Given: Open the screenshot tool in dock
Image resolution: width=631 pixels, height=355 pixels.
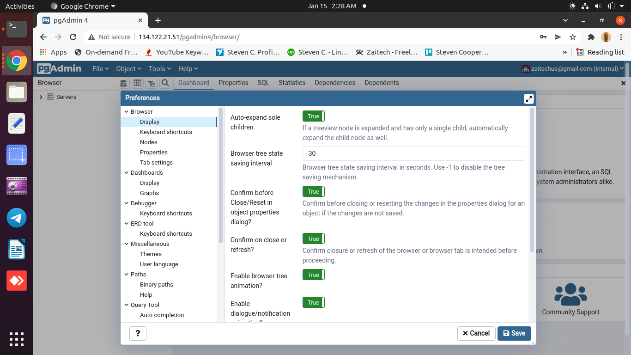Looking at the screenshot, I should click(x=17, y=155).
